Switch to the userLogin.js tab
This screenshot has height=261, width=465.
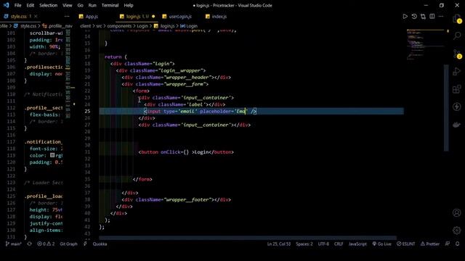[x=180, y=17]
